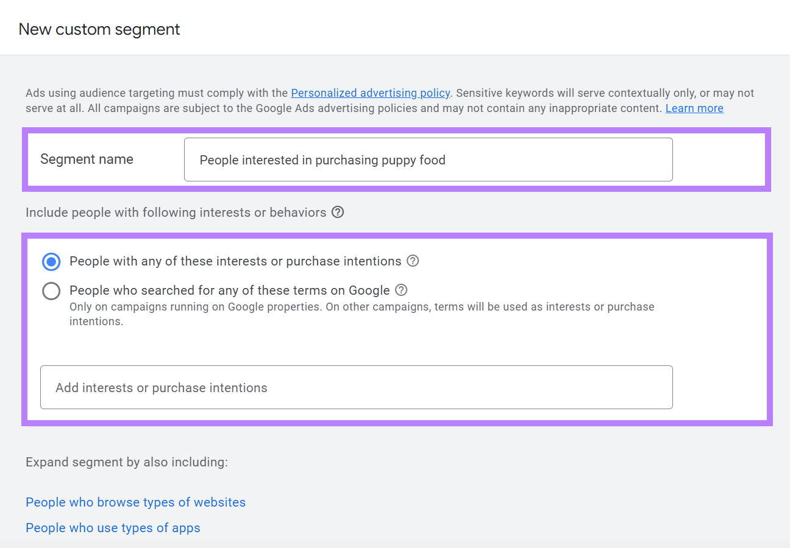This screenshot has height=548, width=790.
Task: Expand 'People who use types of apps'
Action: tap(113, 528)
